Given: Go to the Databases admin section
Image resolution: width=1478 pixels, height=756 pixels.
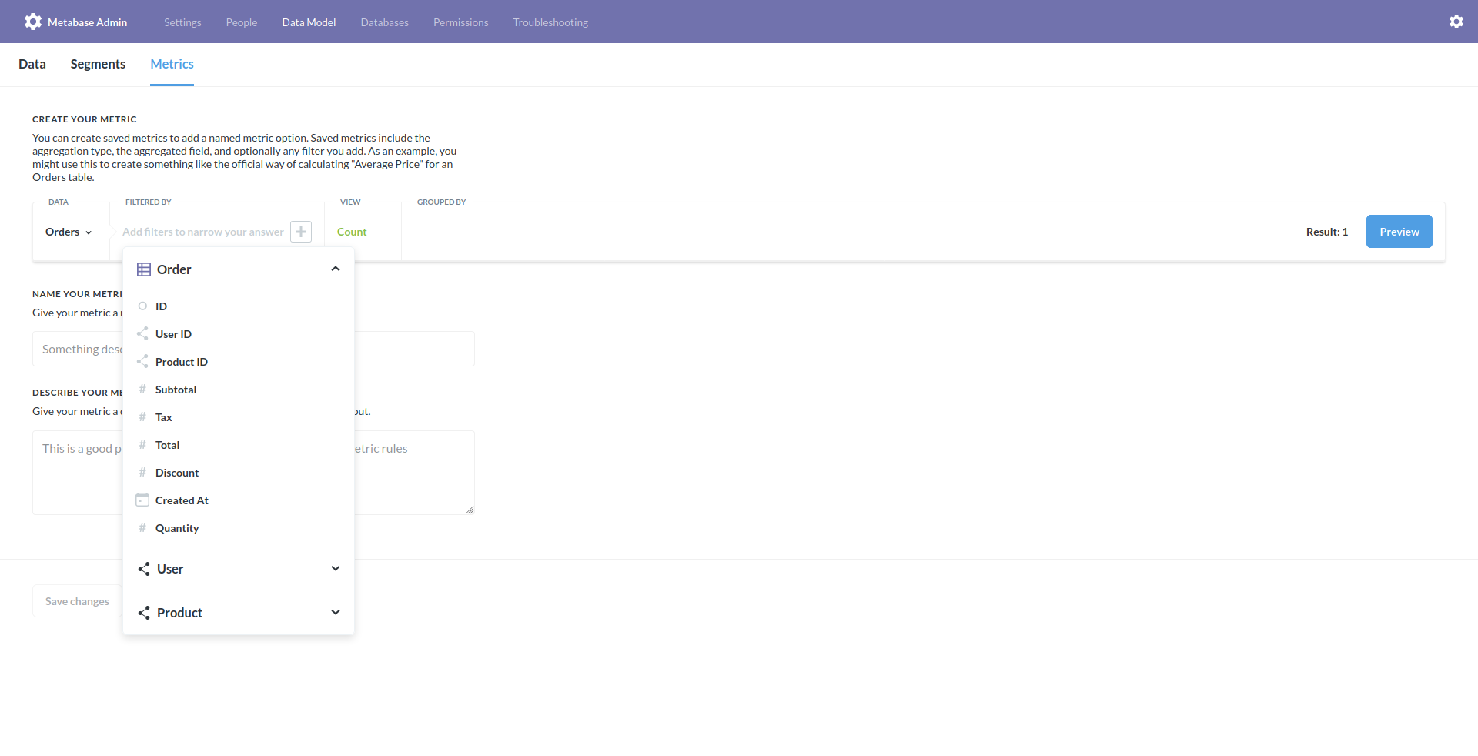Looking at the screenshot, I should [x=385, y=22].
